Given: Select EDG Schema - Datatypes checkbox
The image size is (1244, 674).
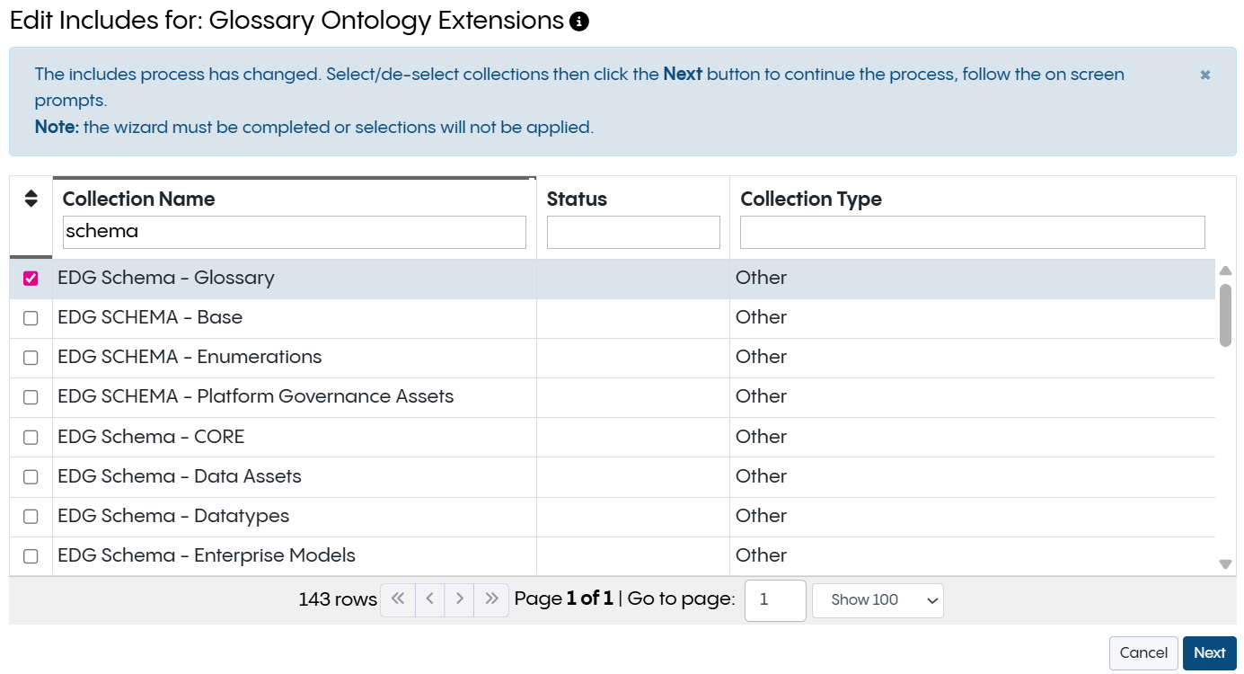Looking at the screenshot, I should click(x=31, y=516).
